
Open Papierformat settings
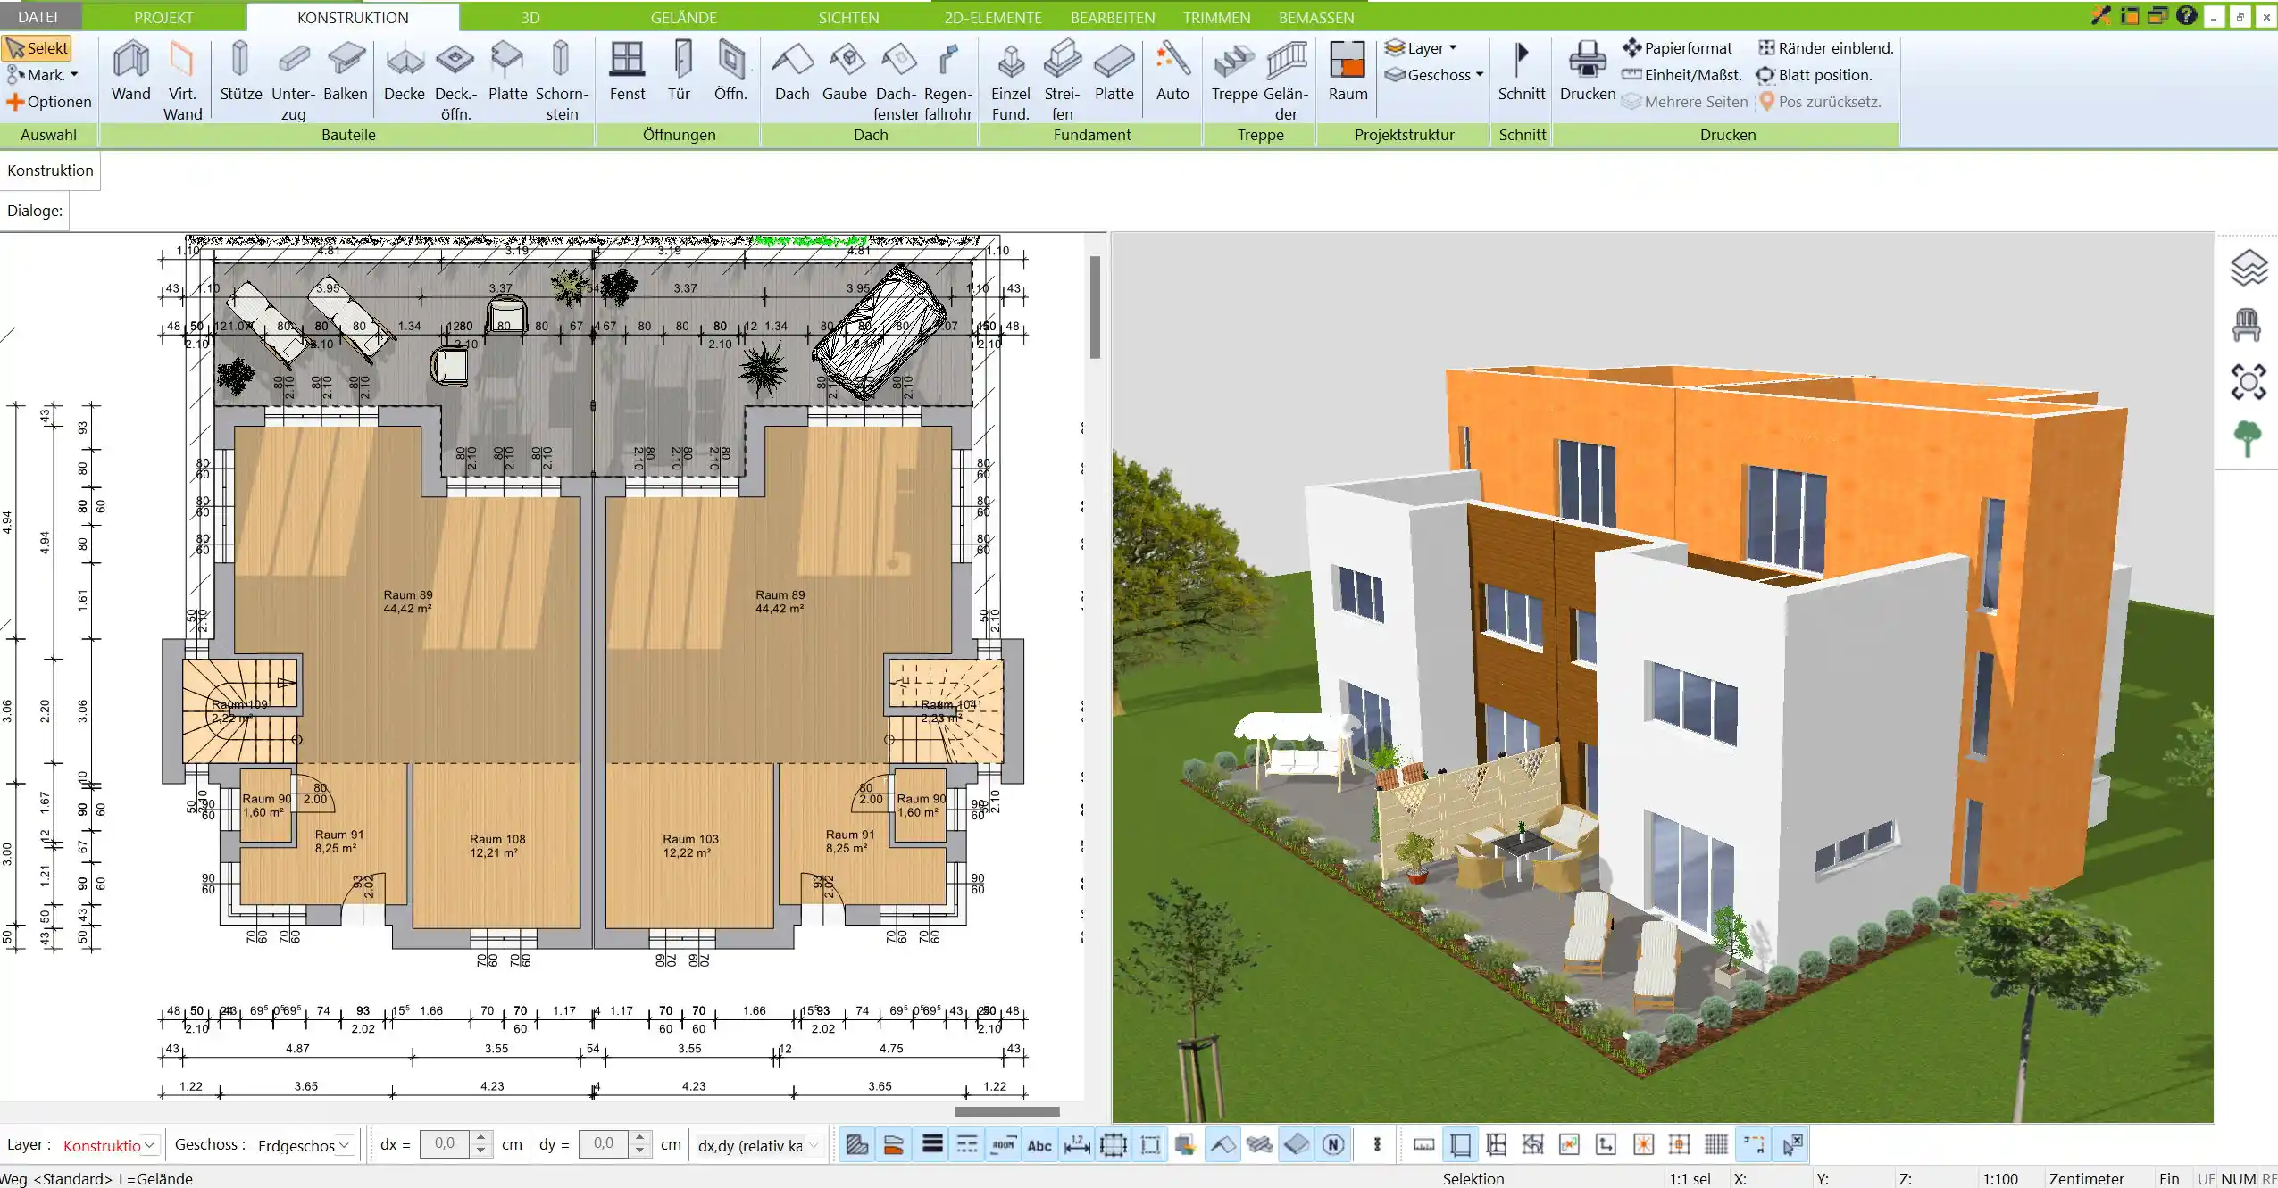(x=1678, y=48)
